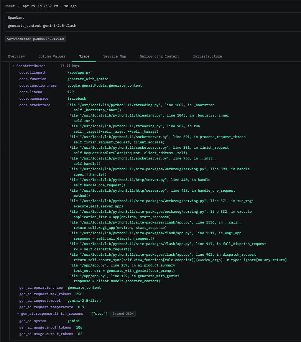Click the google.genai.Models.generate_content value
Image resolution: width=301 pixels, height=342 pixels.
(105, 85)
